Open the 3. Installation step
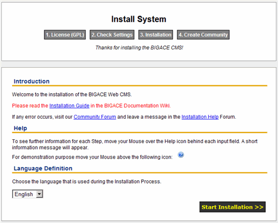The image size is (278, 223). [156, 35]
